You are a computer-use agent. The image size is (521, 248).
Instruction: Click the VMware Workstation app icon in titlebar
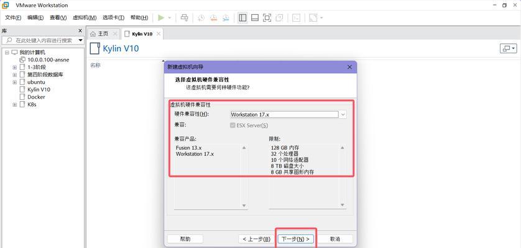tap(6, 5)
